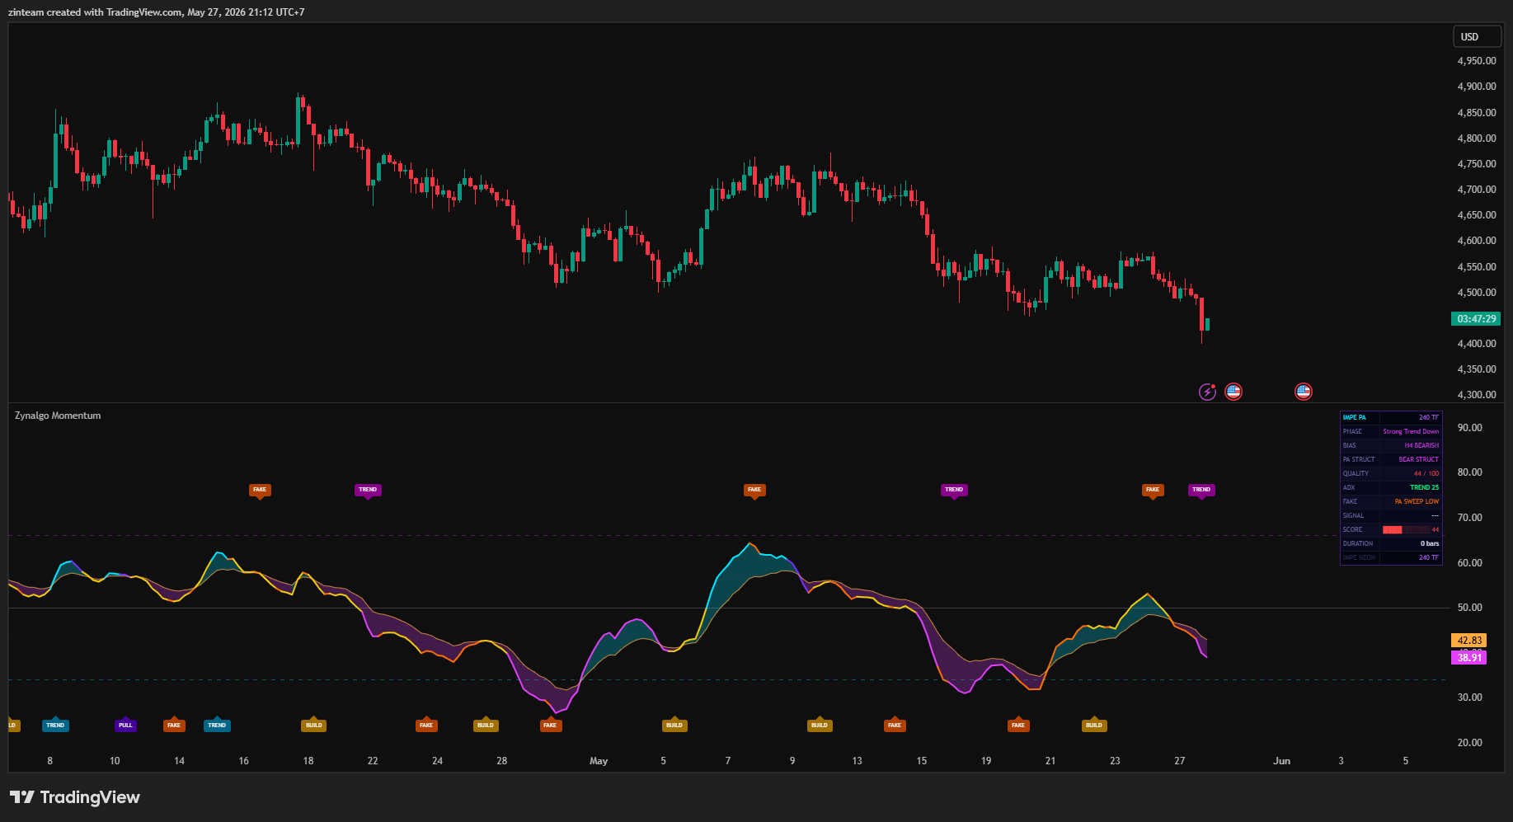Click the US flag event icon near Jun
Viewport: 1513px width, 822px height.
[x=1304, y=392]
